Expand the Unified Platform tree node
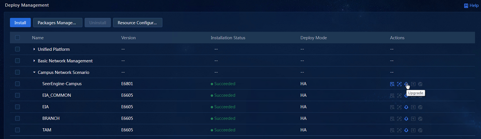Screen dimensions: 481x139 pyautogui.click(x=34, y=49)
